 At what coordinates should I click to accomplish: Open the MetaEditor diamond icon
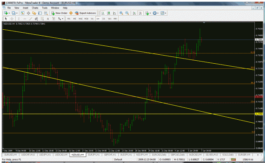71,13
